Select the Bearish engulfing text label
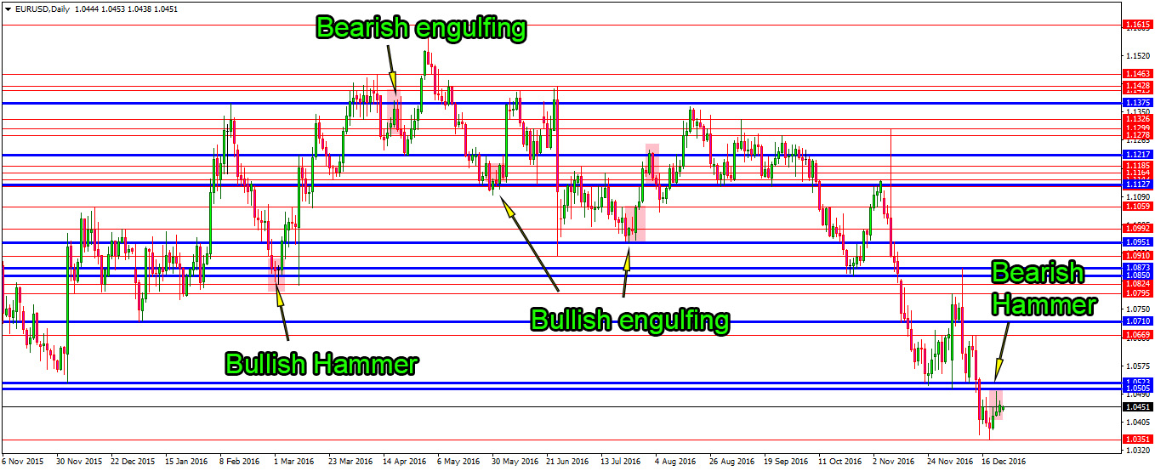Viewport: 1155px width, 471px height. (421, 28)
